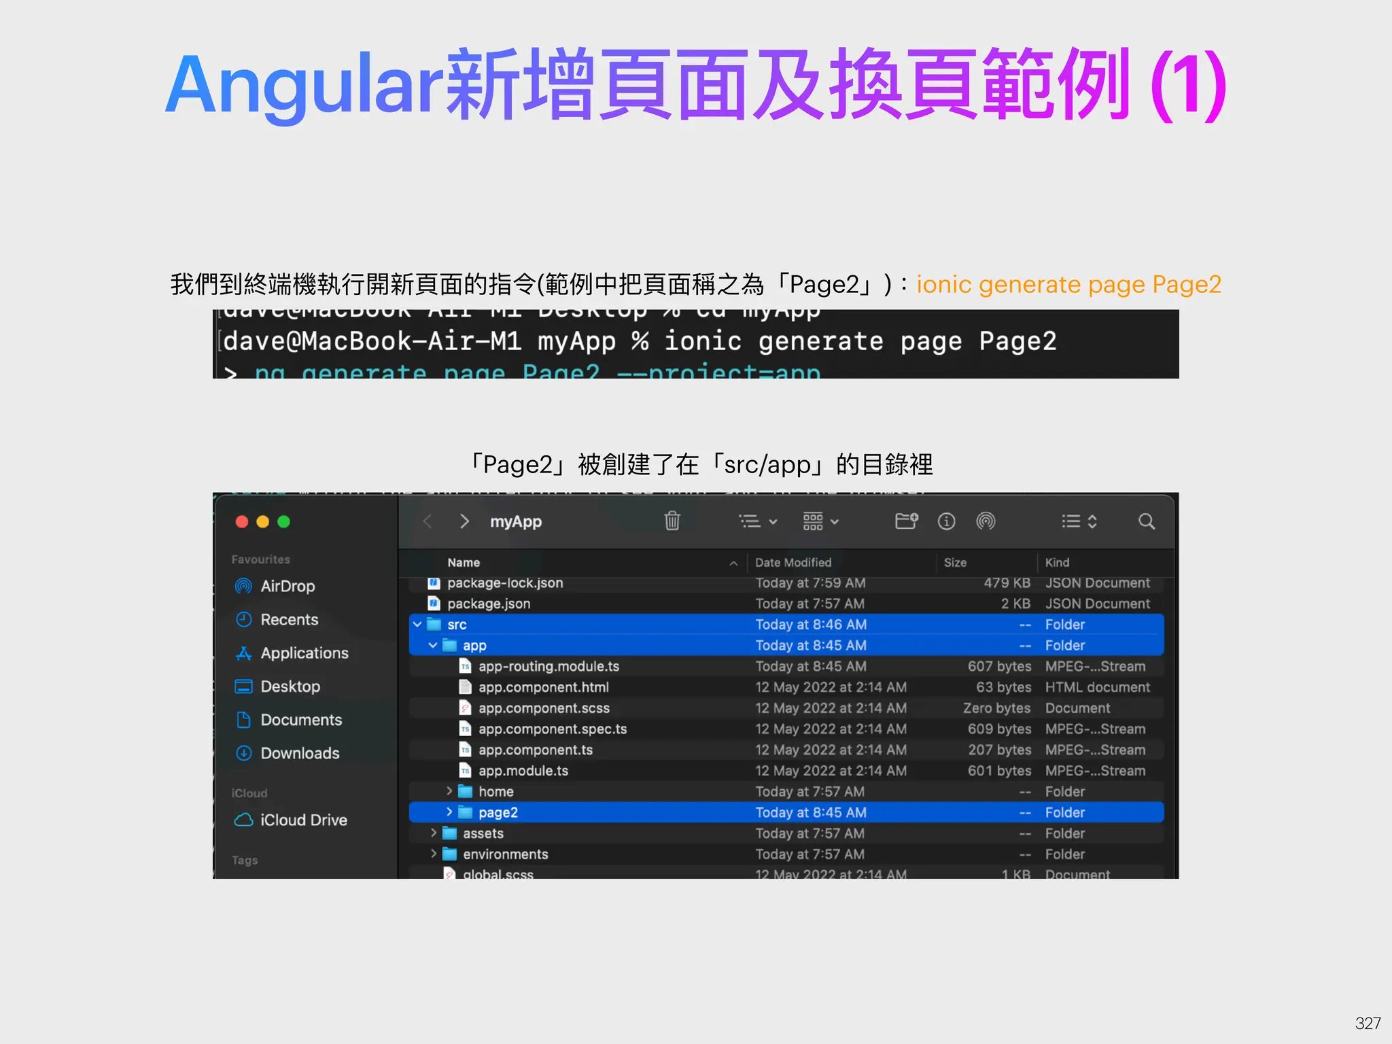Screen dimensions: 1392x1044
Task: Expand the home folder chevron
Action: tap(449, 791)
